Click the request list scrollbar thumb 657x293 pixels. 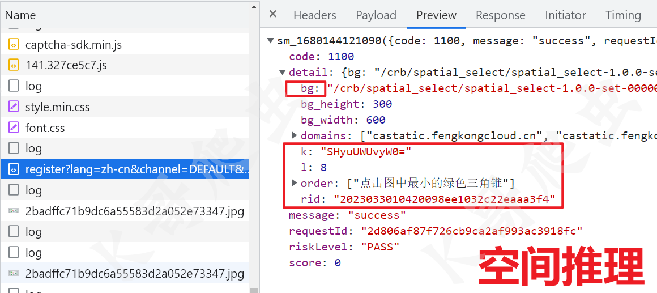tap(254, 290)
